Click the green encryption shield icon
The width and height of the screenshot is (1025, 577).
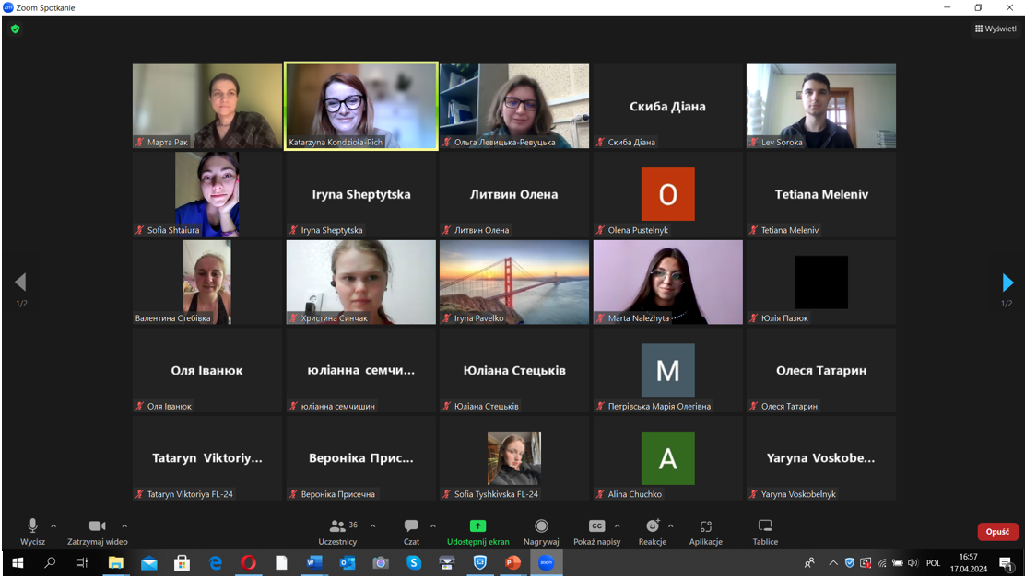(x=15, y=29)
